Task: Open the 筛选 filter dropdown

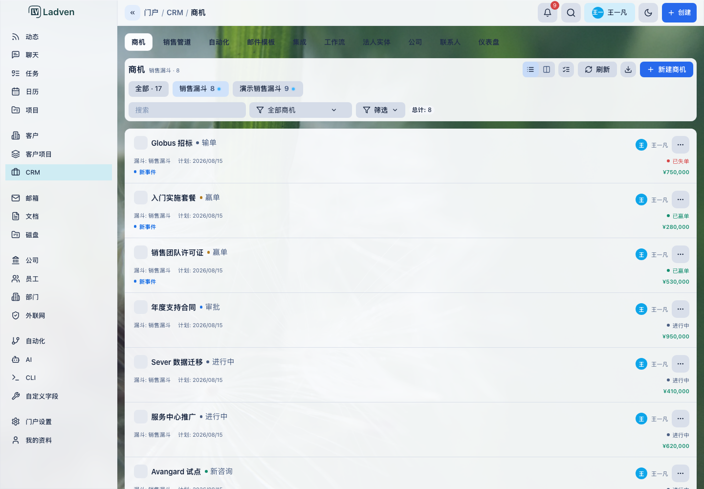Action: (380, 110)
